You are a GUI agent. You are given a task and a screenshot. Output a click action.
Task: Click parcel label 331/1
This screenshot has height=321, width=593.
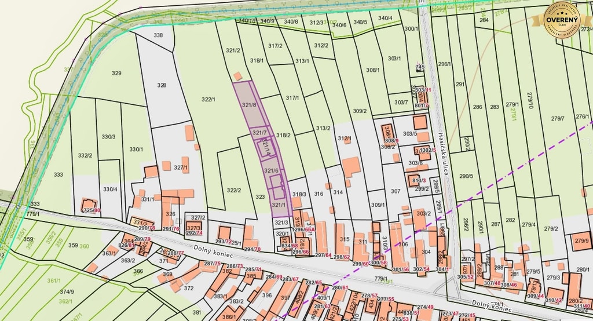click(148, 199)
